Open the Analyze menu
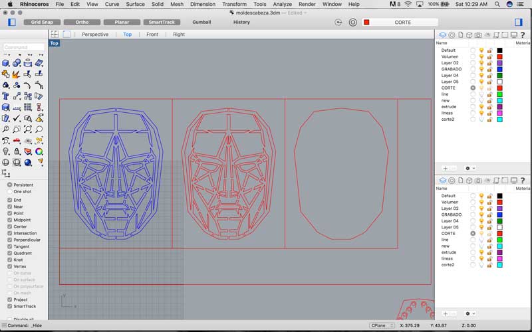 [x=282, y=4]
